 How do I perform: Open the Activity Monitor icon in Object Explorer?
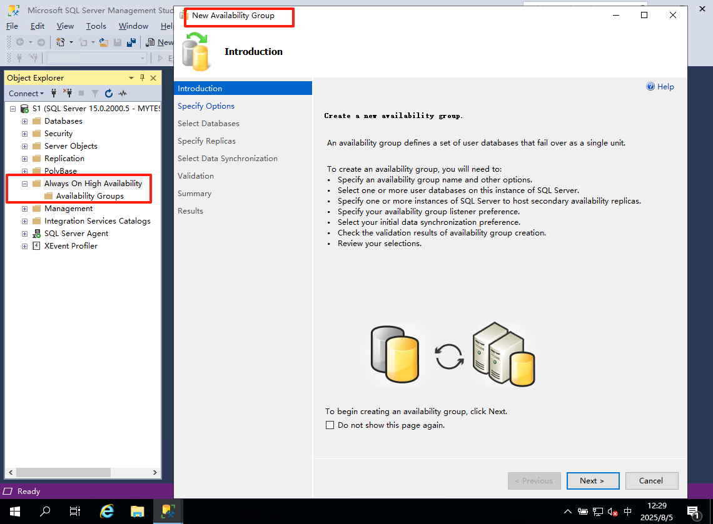tap(123, 93)
